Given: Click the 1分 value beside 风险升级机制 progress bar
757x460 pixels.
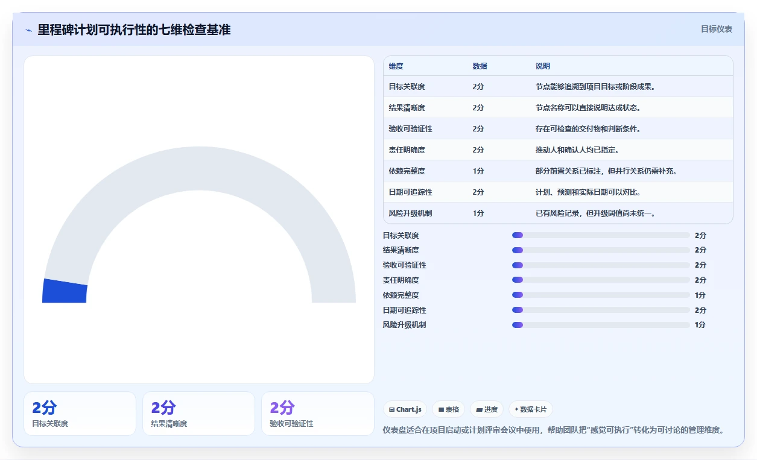Looking at the screenshot, I should coord(700,325).
